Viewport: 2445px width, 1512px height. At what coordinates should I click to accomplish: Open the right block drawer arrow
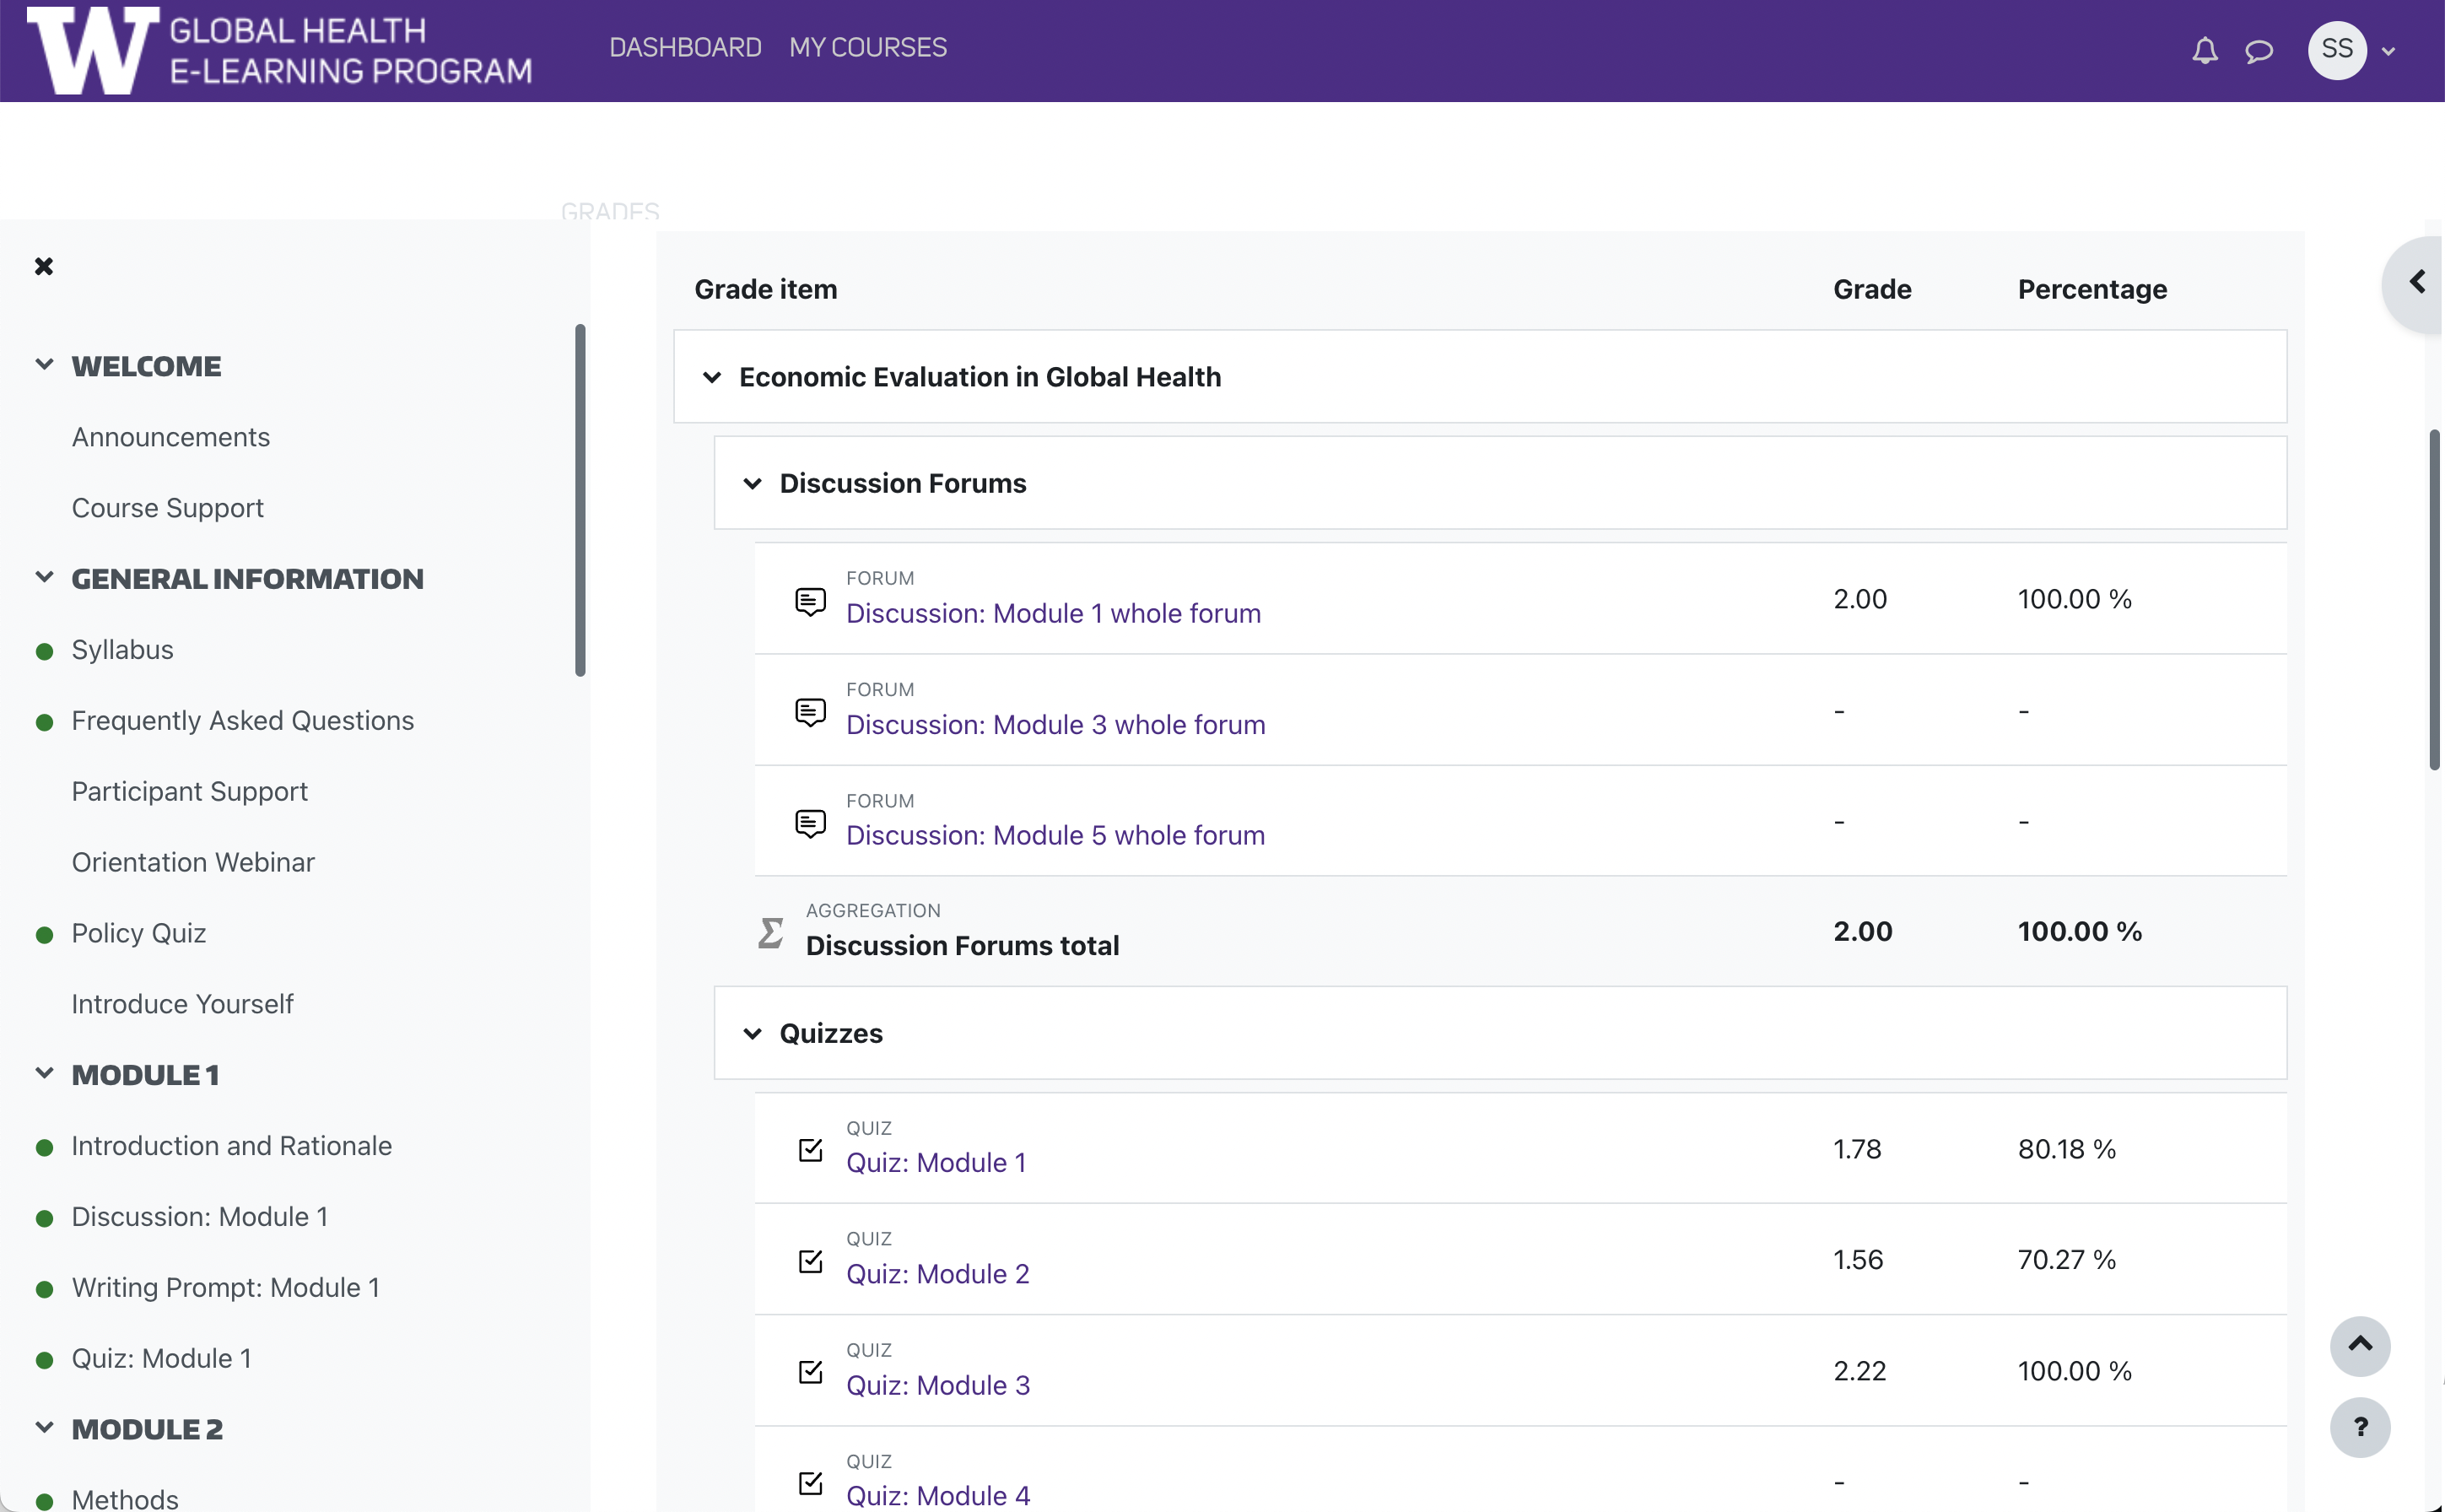[x=2416, y=283]
